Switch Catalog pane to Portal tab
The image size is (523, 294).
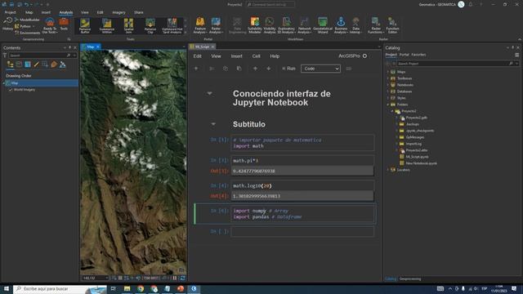pos(405,55)
